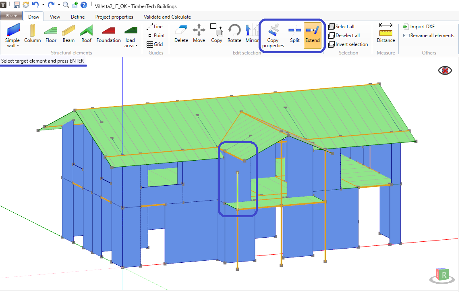Click the refresh icon in quick access toolbar
Viewport: 460px width, 293px height.
26,5
